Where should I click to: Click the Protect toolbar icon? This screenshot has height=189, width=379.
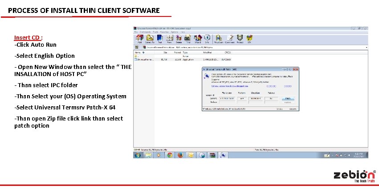[x=240, y=39]
